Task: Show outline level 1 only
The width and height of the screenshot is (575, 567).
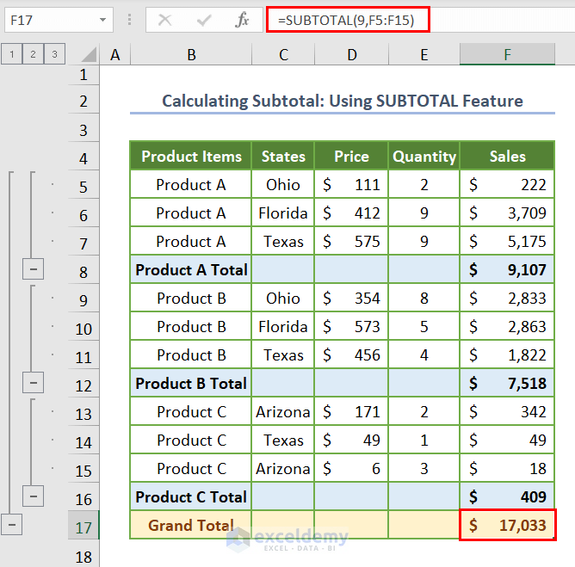Action: point(12,56)
